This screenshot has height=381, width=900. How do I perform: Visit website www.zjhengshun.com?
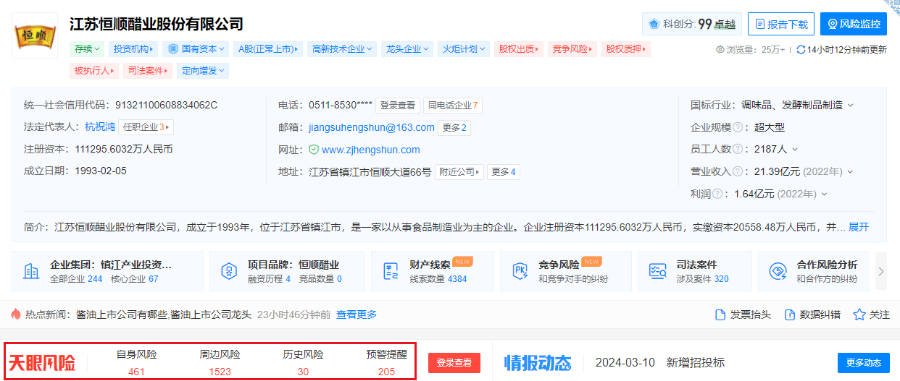(371, 150)
